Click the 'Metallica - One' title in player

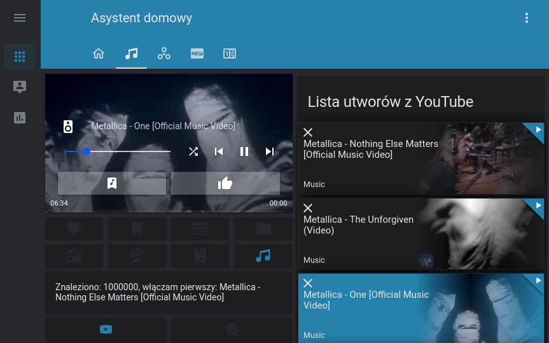163,126
